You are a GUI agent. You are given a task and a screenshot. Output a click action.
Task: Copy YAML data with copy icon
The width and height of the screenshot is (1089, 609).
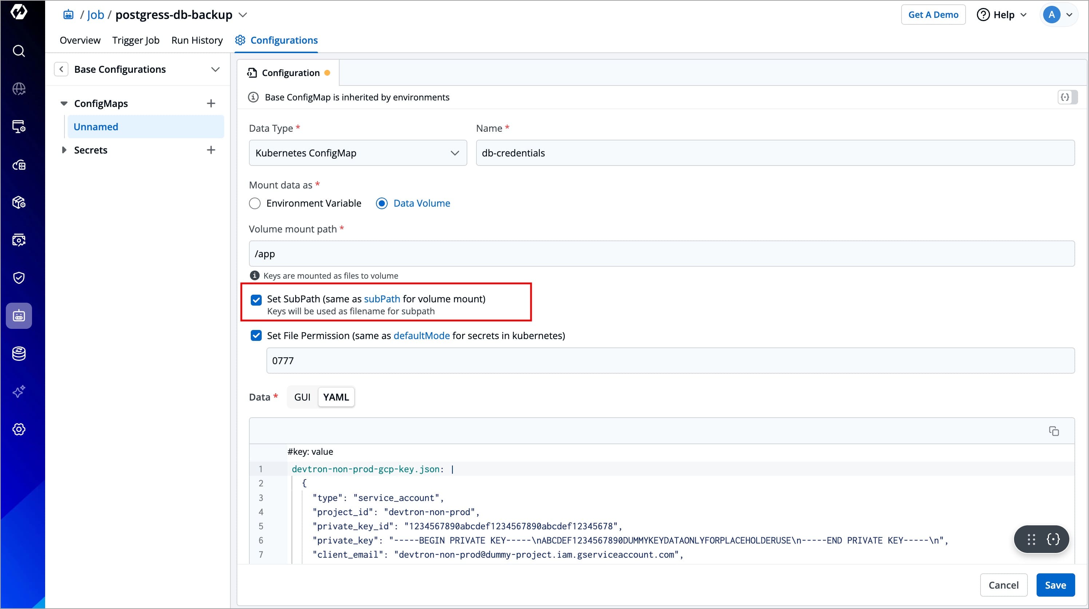1053,431
